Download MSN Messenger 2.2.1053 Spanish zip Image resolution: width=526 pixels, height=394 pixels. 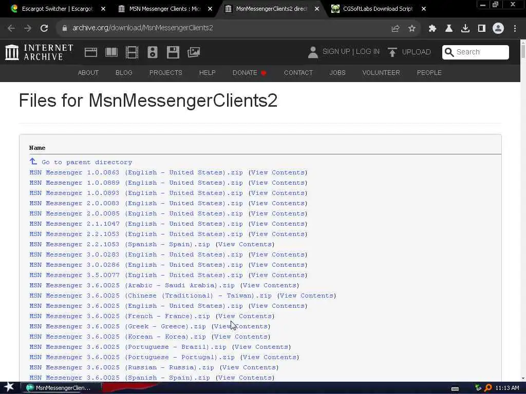point(120,244)
